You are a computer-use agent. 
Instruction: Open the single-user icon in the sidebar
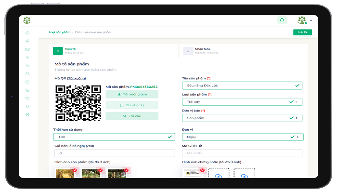[27, 57]
